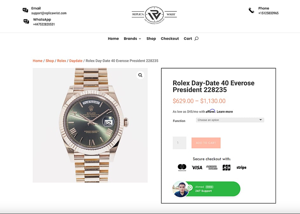This screenshot has width=300, height=214.
Task: Click the magnifier icon to zoom product image
Action: point(140,75)
